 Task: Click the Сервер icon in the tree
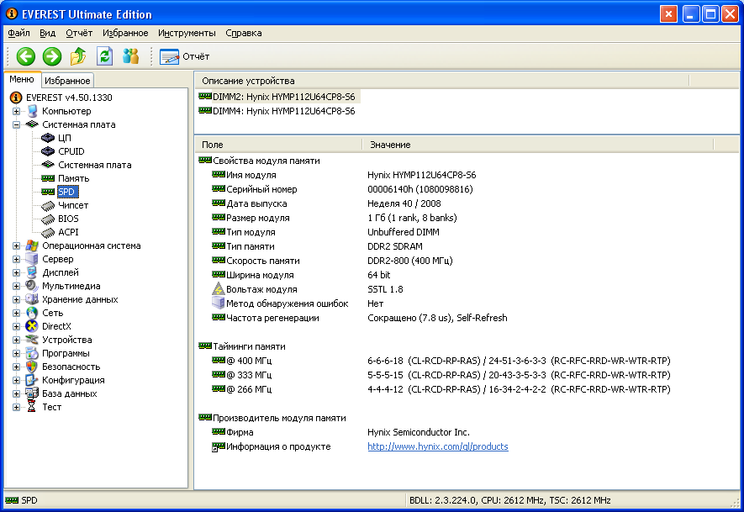coord(32,259)
